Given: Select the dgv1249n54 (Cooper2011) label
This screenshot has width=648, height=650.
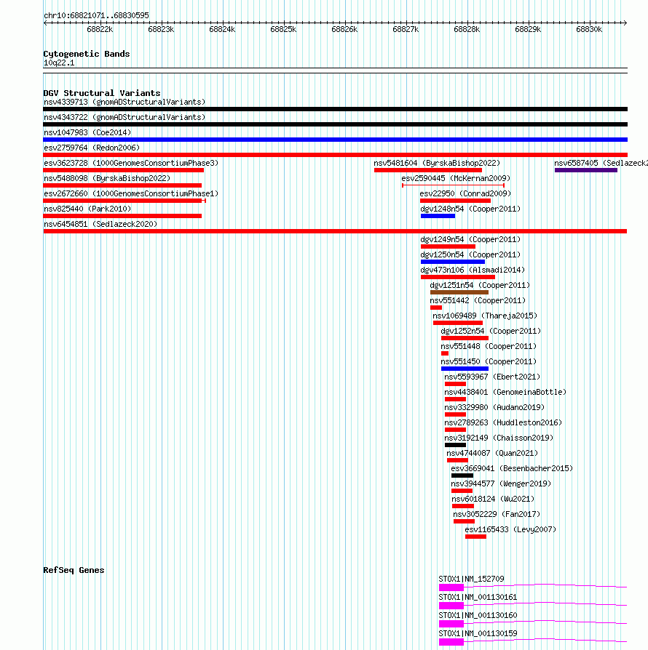Looking at the screenshot, I should 470,240.
